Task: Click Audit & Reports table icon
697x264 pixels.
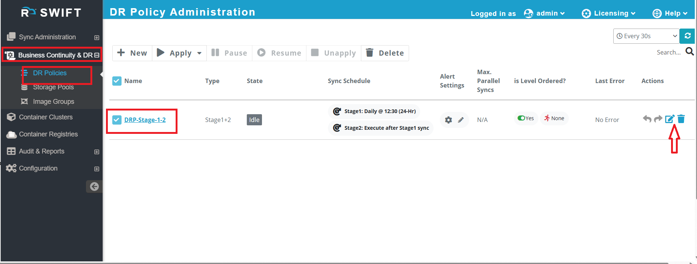Action: click(x=11, y=151)
